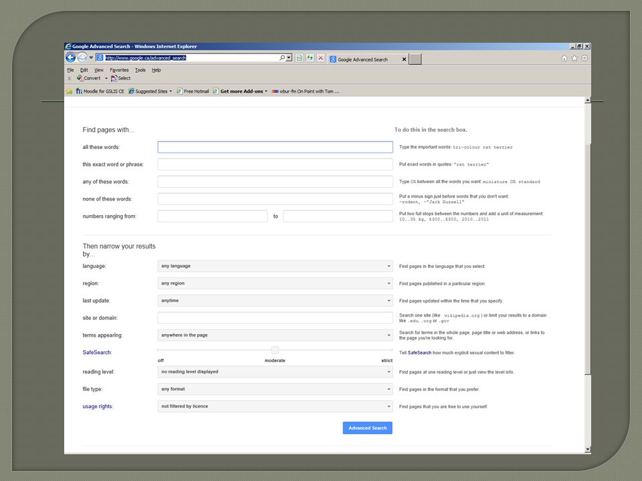Click SafeSearch link in 'Tell SafeSearch' help text
642x481 pixels.
coord(419,353)
